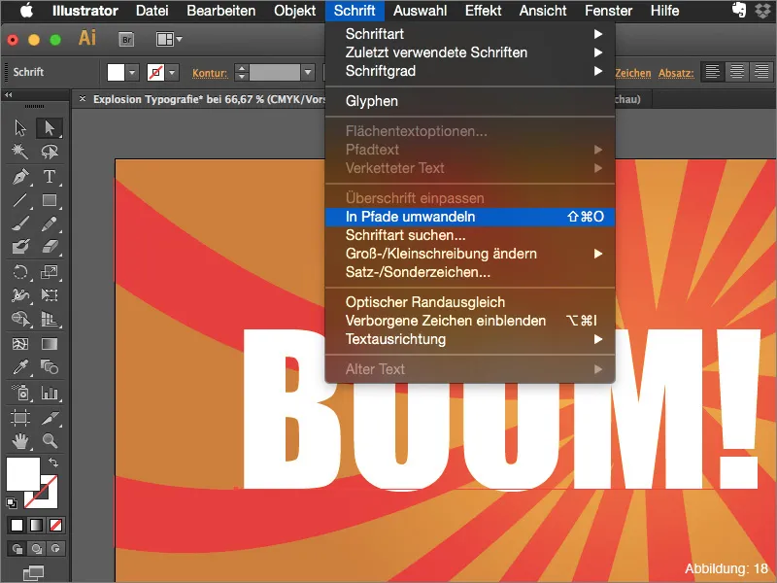Select the black arrow Selection tool
Screen dimensions: 777x583
(20, 128)
